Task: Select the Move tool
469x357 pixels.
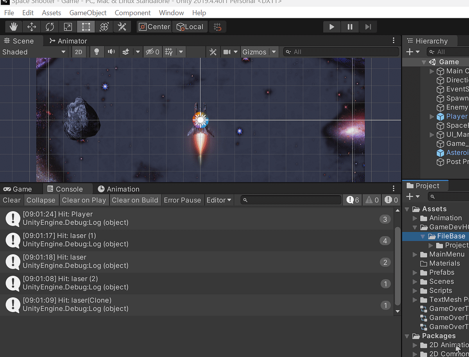Action: 31,27
